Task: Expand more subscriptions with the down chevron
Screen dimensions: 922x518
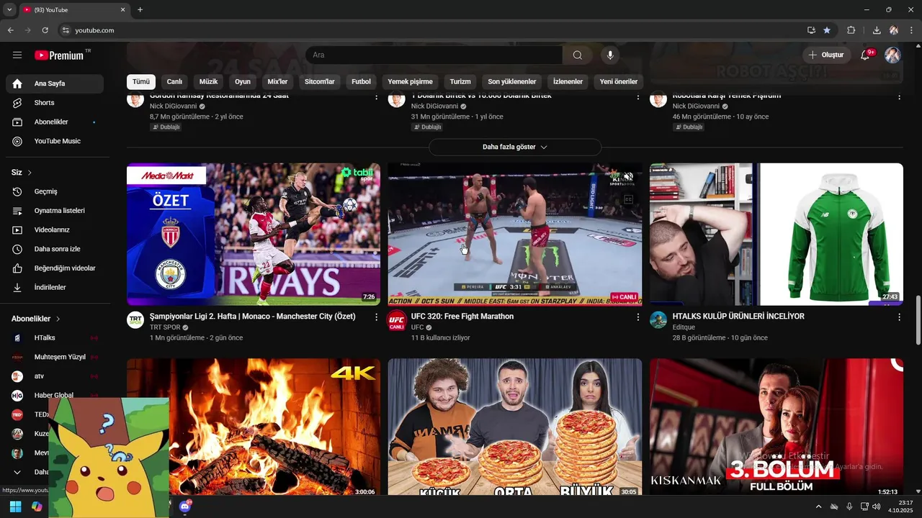Action: [x=17, y=472]
